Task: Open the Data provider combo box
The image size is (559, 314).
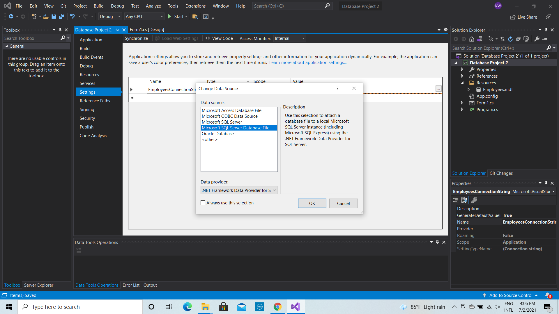Action: [239, 190]
